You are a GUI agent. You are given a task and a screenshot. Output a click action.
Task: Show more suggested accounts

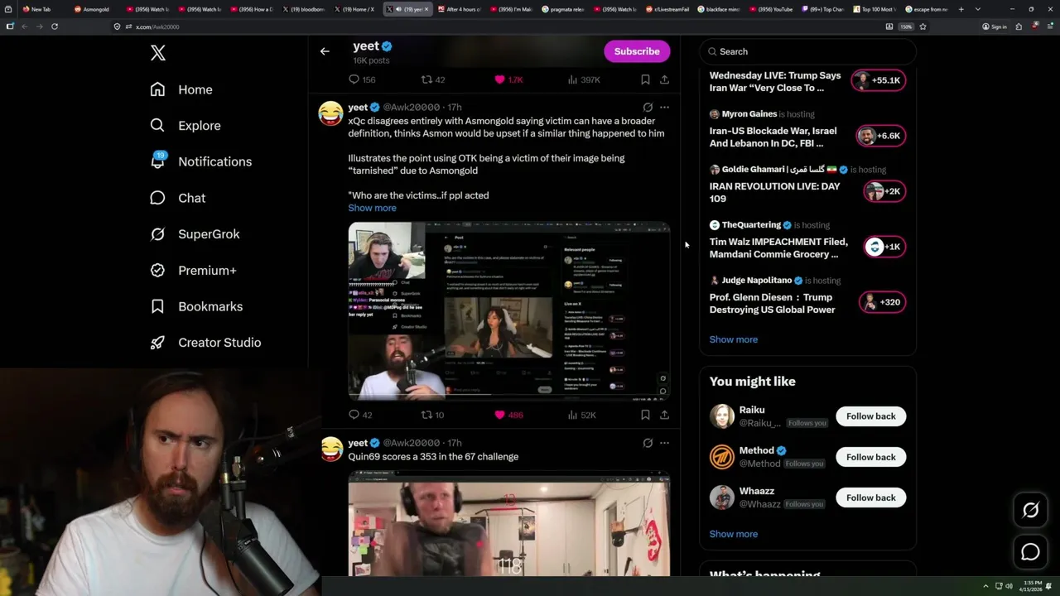pyautogui.click(x=734, y=534)
